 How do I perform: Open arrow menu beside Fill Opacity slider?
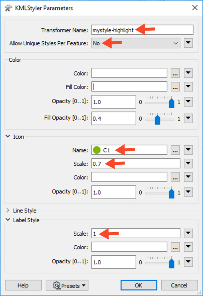pos(188,118)
